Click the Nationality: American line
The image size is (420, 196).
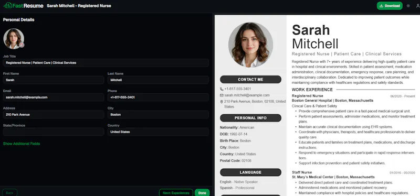click(237, 127)
